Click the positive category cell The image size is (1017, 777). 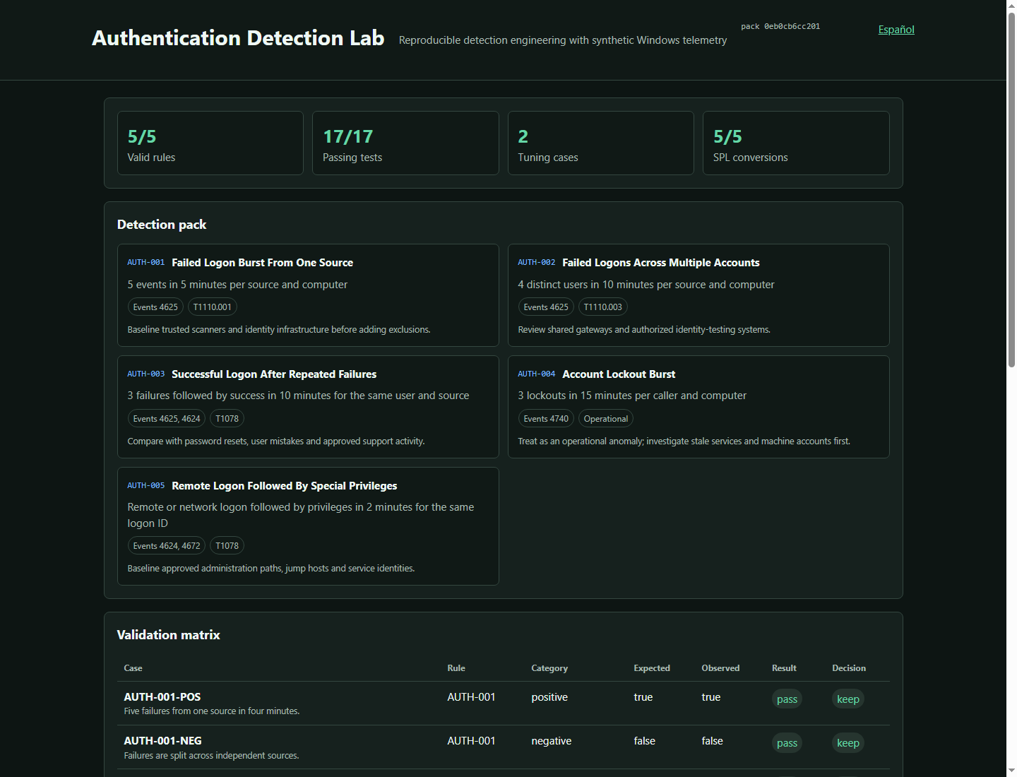[549, 697]
